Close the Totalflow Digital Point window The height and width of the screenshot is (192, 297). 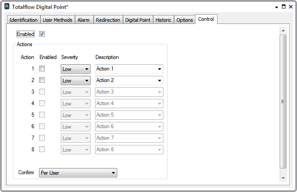[290, 7]
